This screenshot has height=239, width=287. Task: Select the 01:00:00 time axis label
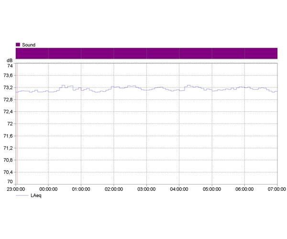pos(81,189)
